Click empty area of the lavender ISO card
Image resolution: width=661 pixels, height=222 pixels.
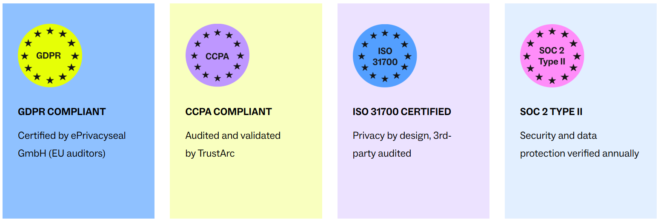(413, 191)
